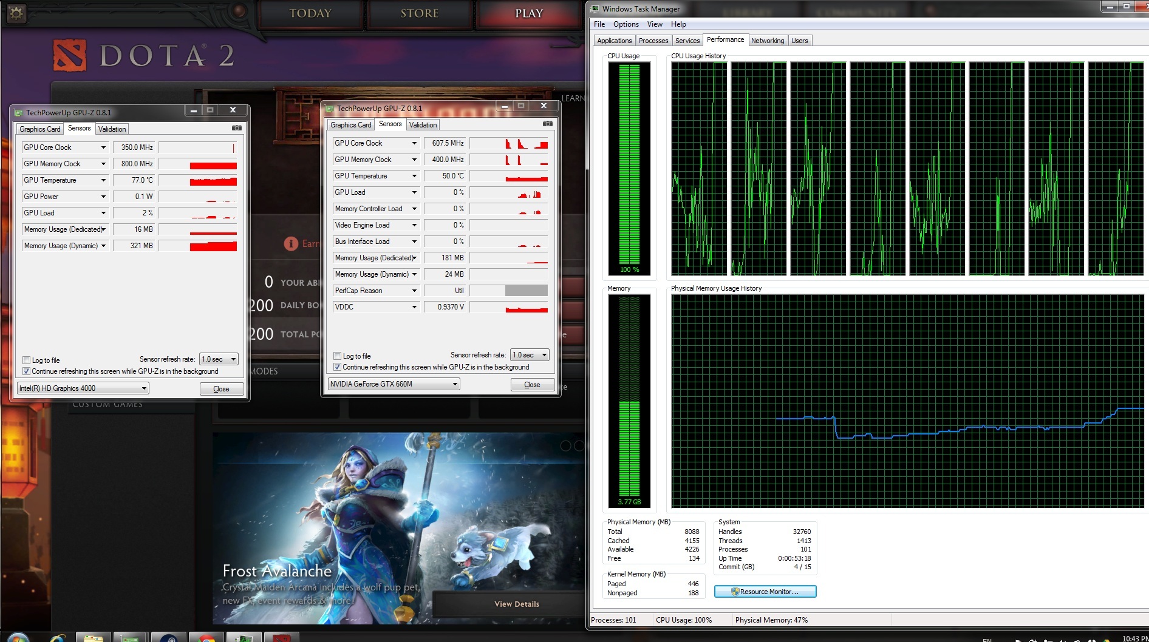Open Resource Monitor from Task Manager
This screenshot has width=1149, height=642.
[765, 592]
